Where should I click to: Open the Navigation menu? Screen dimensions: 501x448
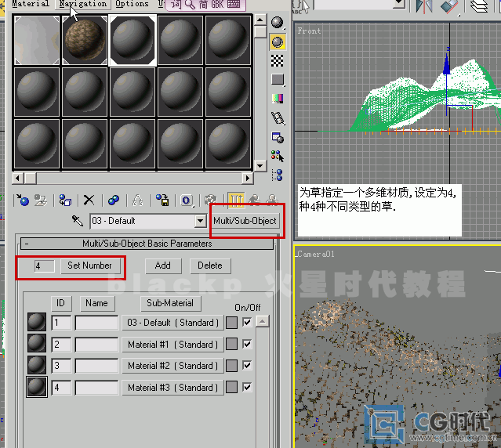tap(83, 4)
